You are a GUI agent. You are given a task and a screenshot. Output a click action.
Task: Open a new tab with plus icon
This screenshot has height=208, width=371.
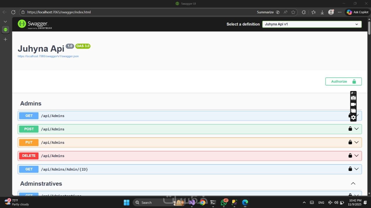coord(5,39)
